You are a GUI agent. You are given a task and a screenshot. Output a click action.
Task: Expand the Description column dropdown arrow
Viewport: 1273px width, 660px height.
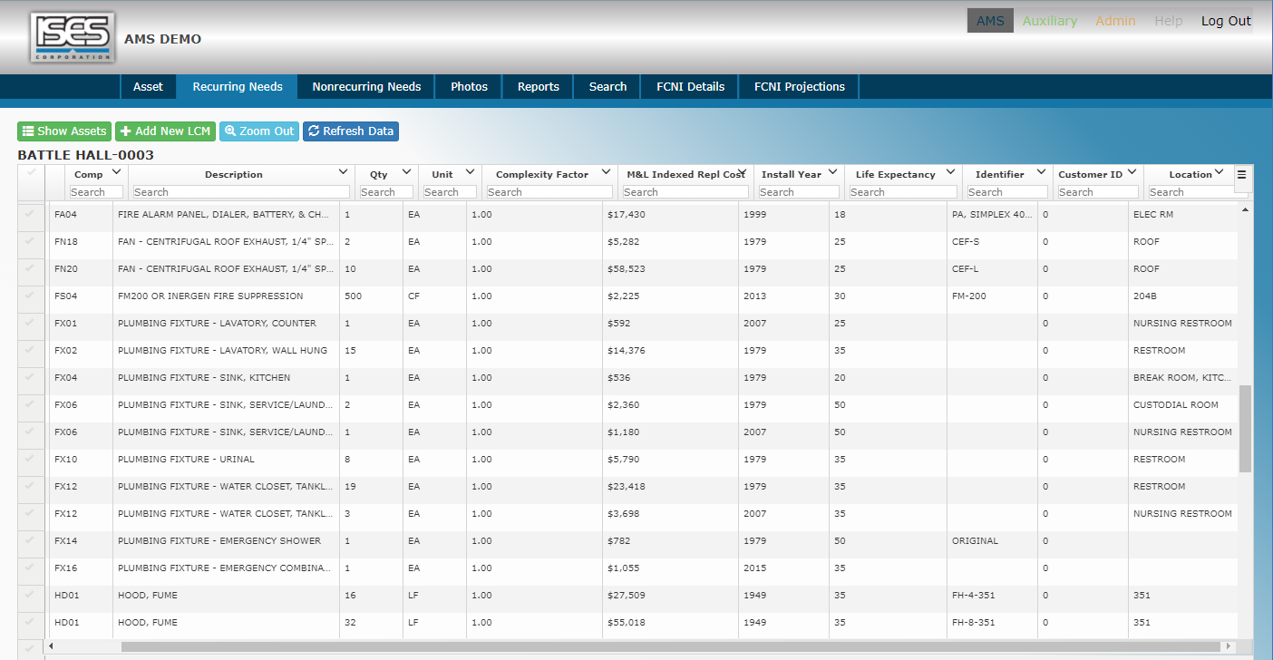[343, 172]
